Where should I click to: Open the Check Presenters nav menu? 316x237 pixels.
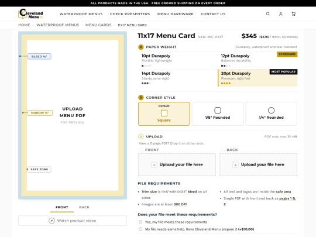pos(130,14)
